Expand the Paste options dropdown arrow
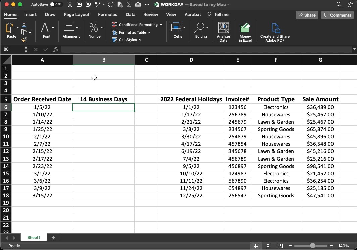Viewport: 357px width, 250px height. [x=18, y=28]
